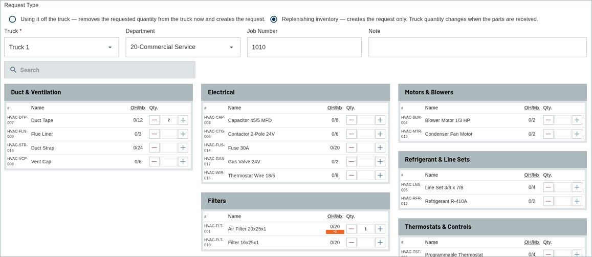This screenshot has height=257, width=592.
Task: Click the Thermostats & Controls section header
Action: [x=492, y=227]
